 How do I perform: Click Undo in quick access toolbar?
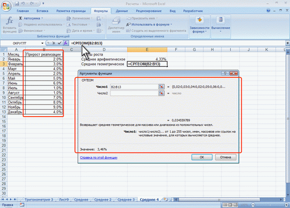(23, 4)
